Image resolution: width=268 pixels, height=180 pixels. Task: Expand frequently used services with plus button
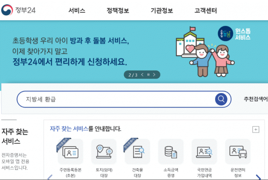pyautogui.click(x=256, y=129)
